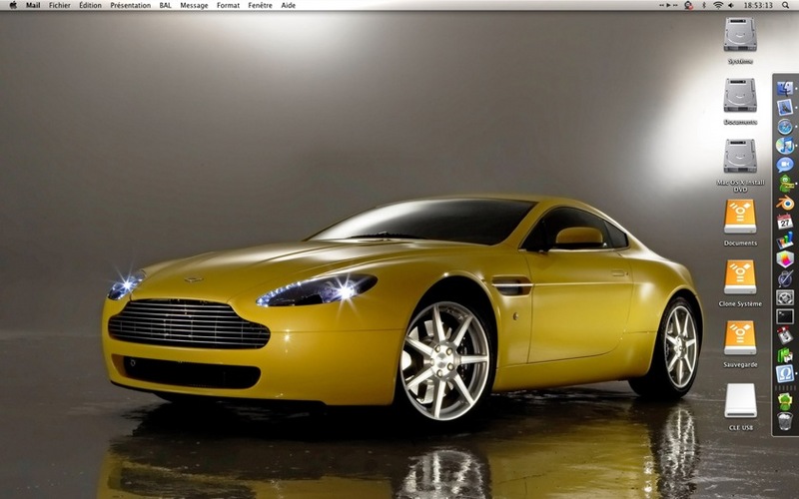Image resolution: width=799 pixels, height=499 pixels.
Task: Open the volume control in menu bar
Action: point(731,5)
